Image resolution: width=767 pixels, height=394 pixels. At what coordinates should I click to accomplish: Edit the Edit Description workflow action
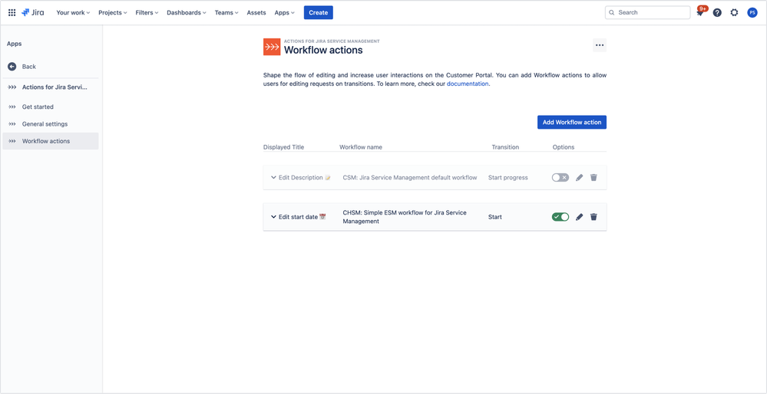(580, 178)
